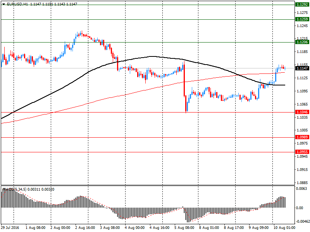Click the 8 Aug 17:00 time axis label

234,228
